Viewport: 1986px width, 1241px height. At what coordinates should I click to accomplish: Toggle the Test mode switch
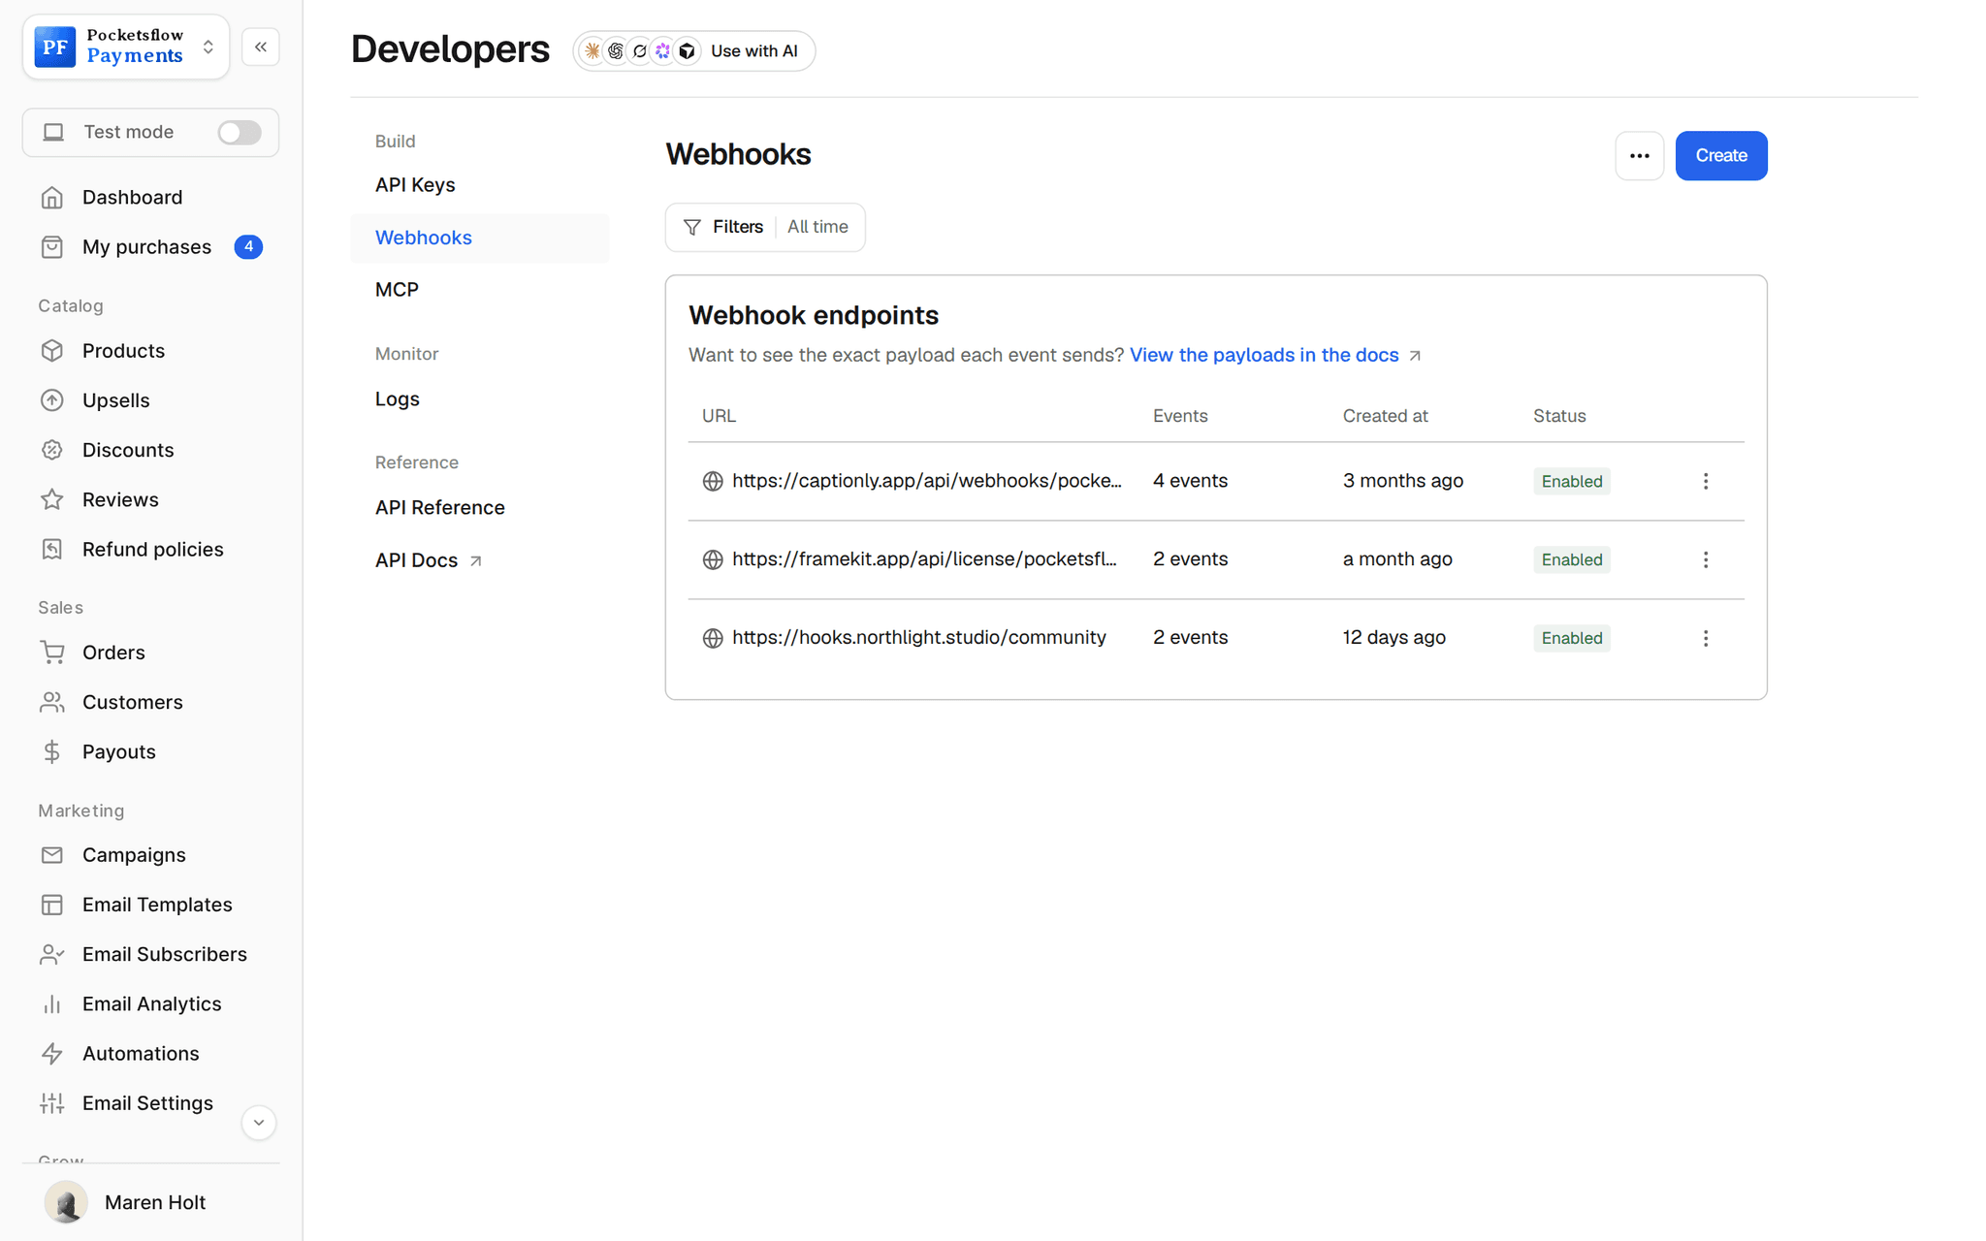(x=239, y=132)
